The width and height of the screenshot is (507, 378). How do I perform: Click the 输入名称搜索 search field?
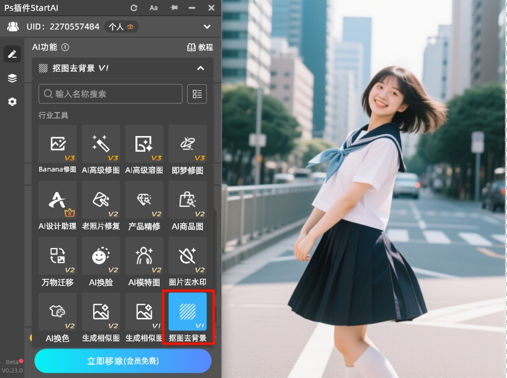[110, 93]
